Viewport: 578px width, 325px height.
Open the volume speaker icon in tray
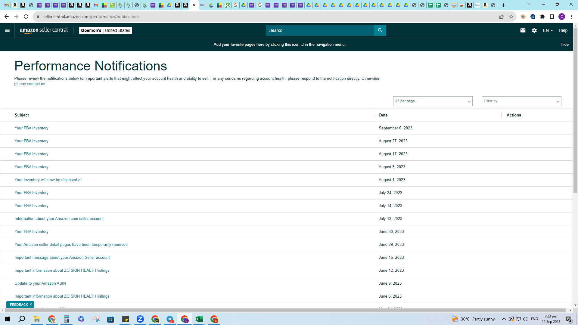point(525,319)
